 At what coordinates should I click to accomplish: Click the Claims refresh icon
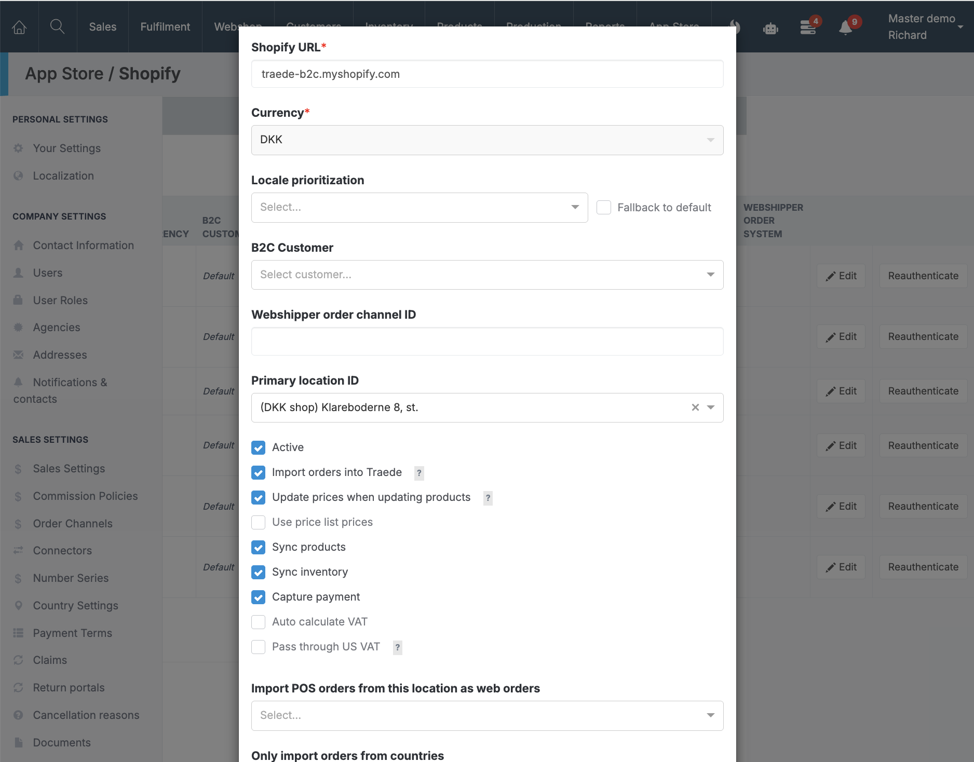[x=18, y=660]
